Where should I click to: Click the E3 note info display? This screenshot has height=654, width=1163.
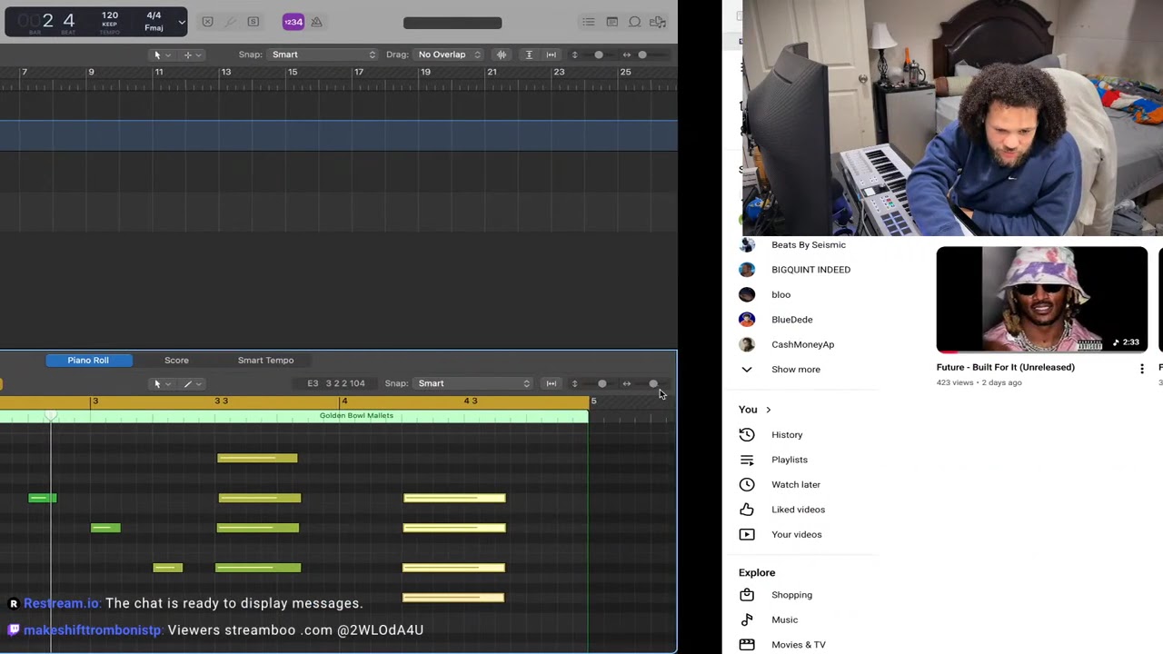336,383
